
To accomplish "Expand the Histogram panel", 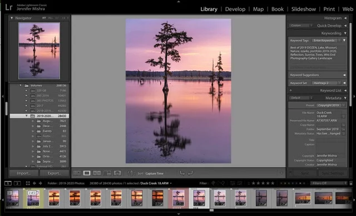I will pos(345,18).
